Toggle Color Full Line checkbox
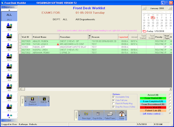The width and height of the screenshot is (174, 127). [113, 100]
